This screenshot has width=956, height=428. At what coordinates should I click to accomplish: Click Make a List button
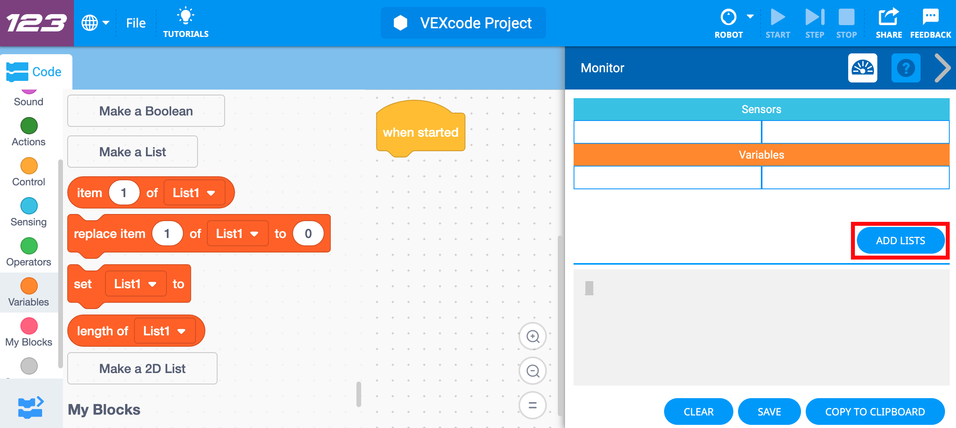[x=133, y=152]
